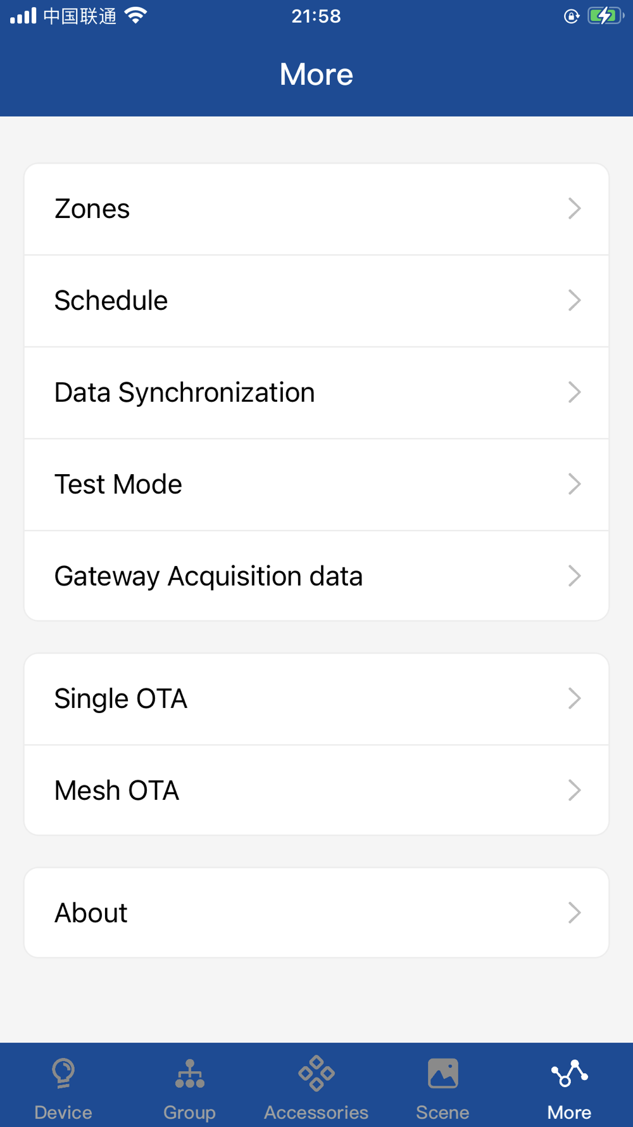Tap the Device lightbulb icon
633x1127 pixels.
click(x=63, y=1073)
